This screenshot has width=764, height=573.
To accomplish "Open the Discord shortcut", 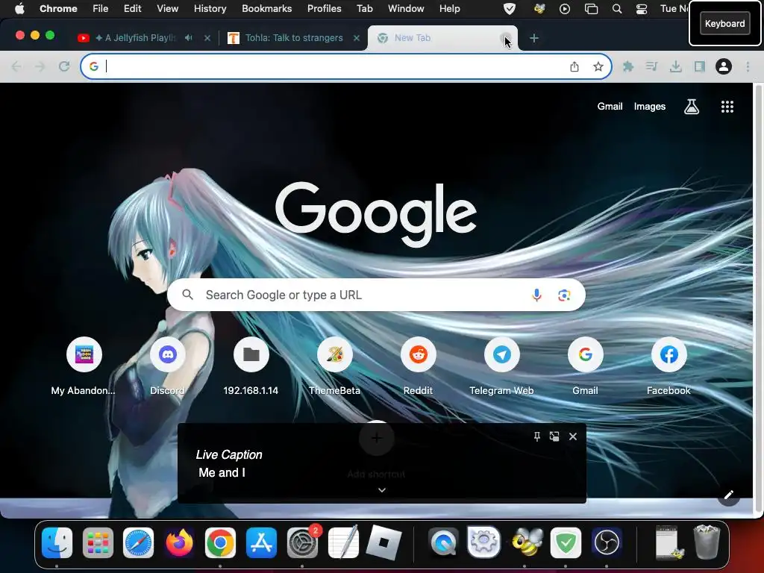I will coord(168,366).
